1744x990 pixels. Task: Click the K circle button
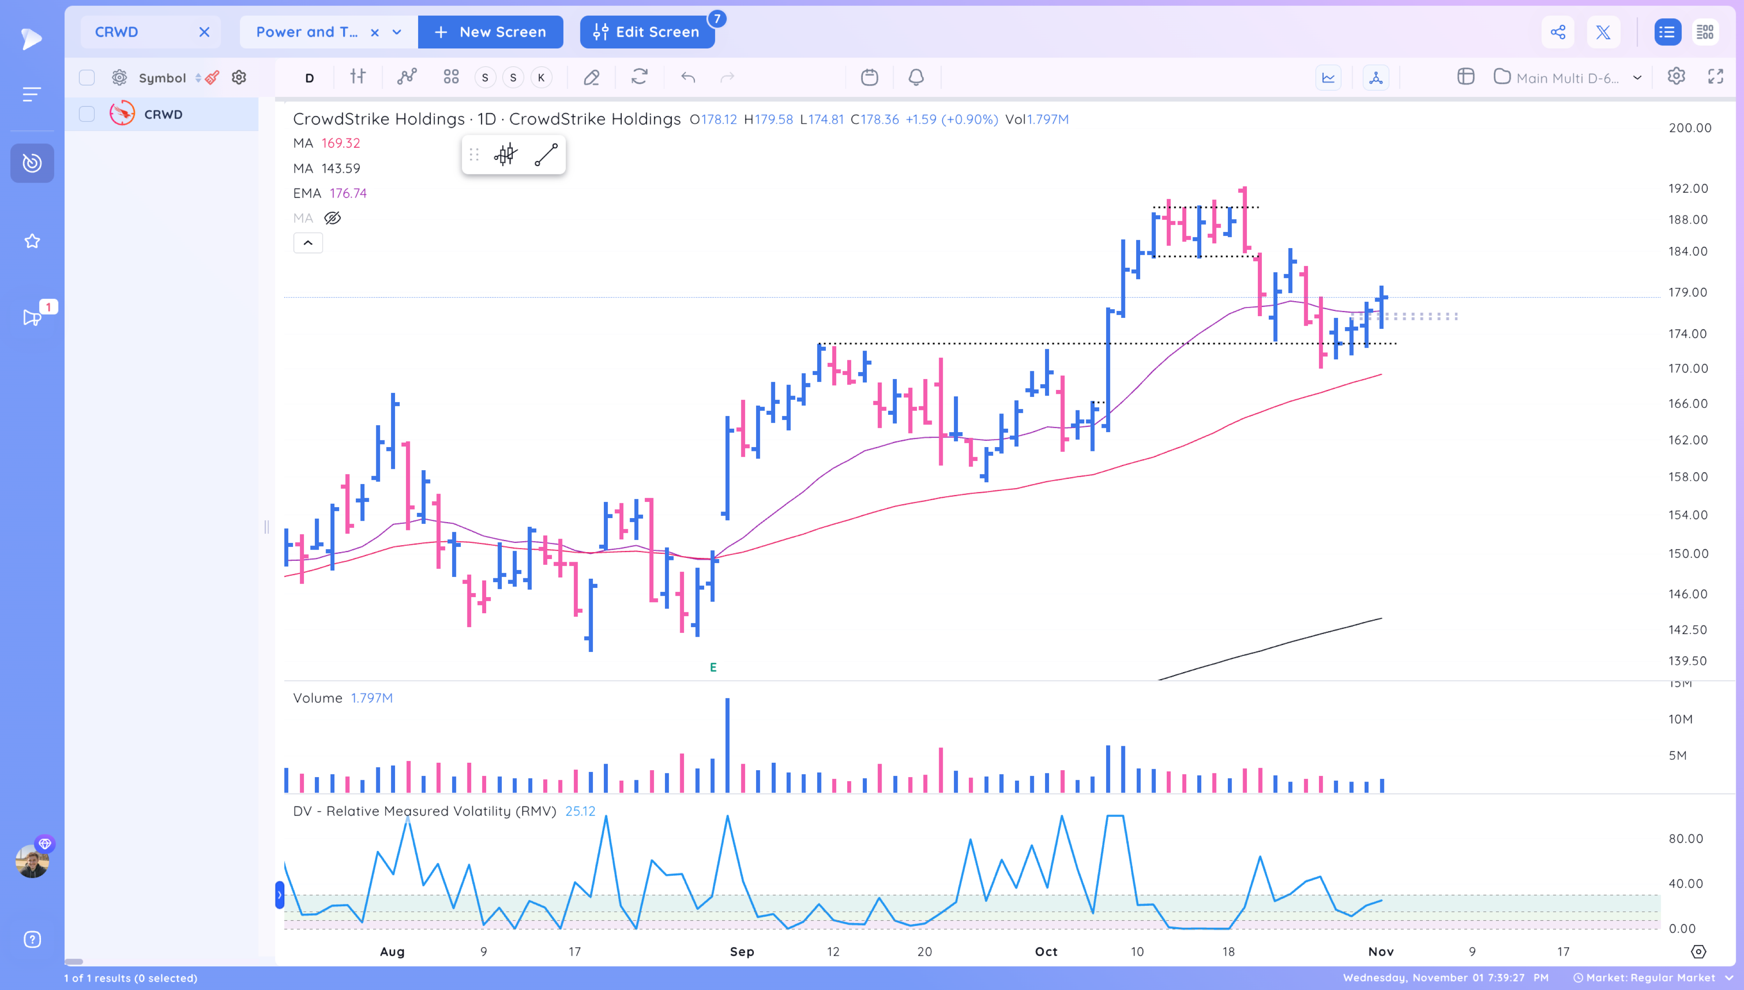pos(541,78)
